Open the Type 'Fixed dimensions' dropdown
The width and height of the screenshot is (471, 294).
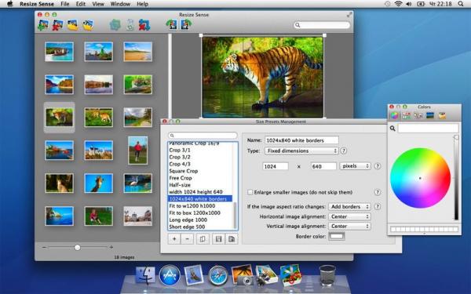pos(301,151)
